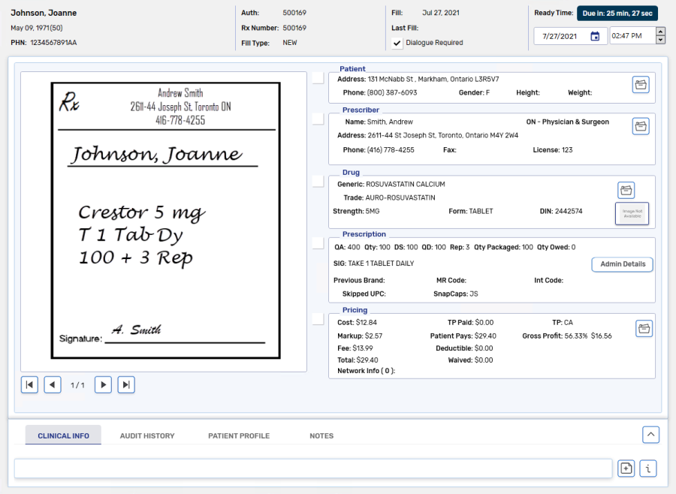The image size is (676, 494).
Task: Check the Patient section checkbox
Action: tap(318, 78)
